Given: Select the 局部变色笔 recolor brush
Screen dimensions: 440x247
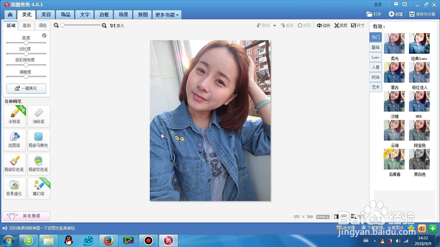Looking at the screenshot, I should point(39,164).
